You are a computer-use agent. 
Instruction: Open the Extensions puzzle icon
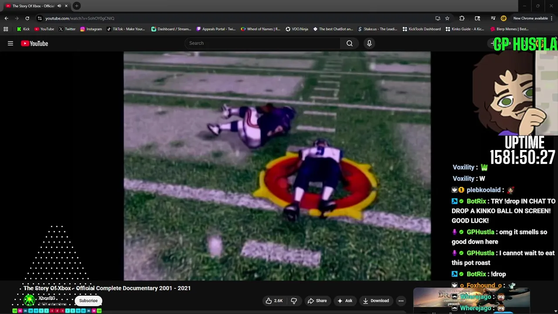click(462, 18)
